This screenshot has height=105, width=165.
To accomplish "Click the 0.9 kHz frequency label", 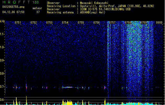I will (x=2, y=60).
